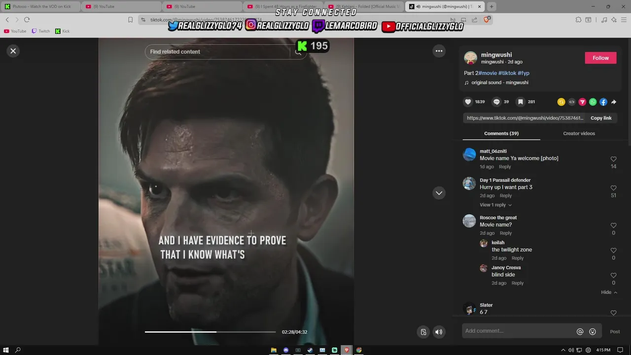The height and width of the screenshot is (355, 631).
Task: Open a new browser tab with plus button
Action: click(x=491, y=6)
